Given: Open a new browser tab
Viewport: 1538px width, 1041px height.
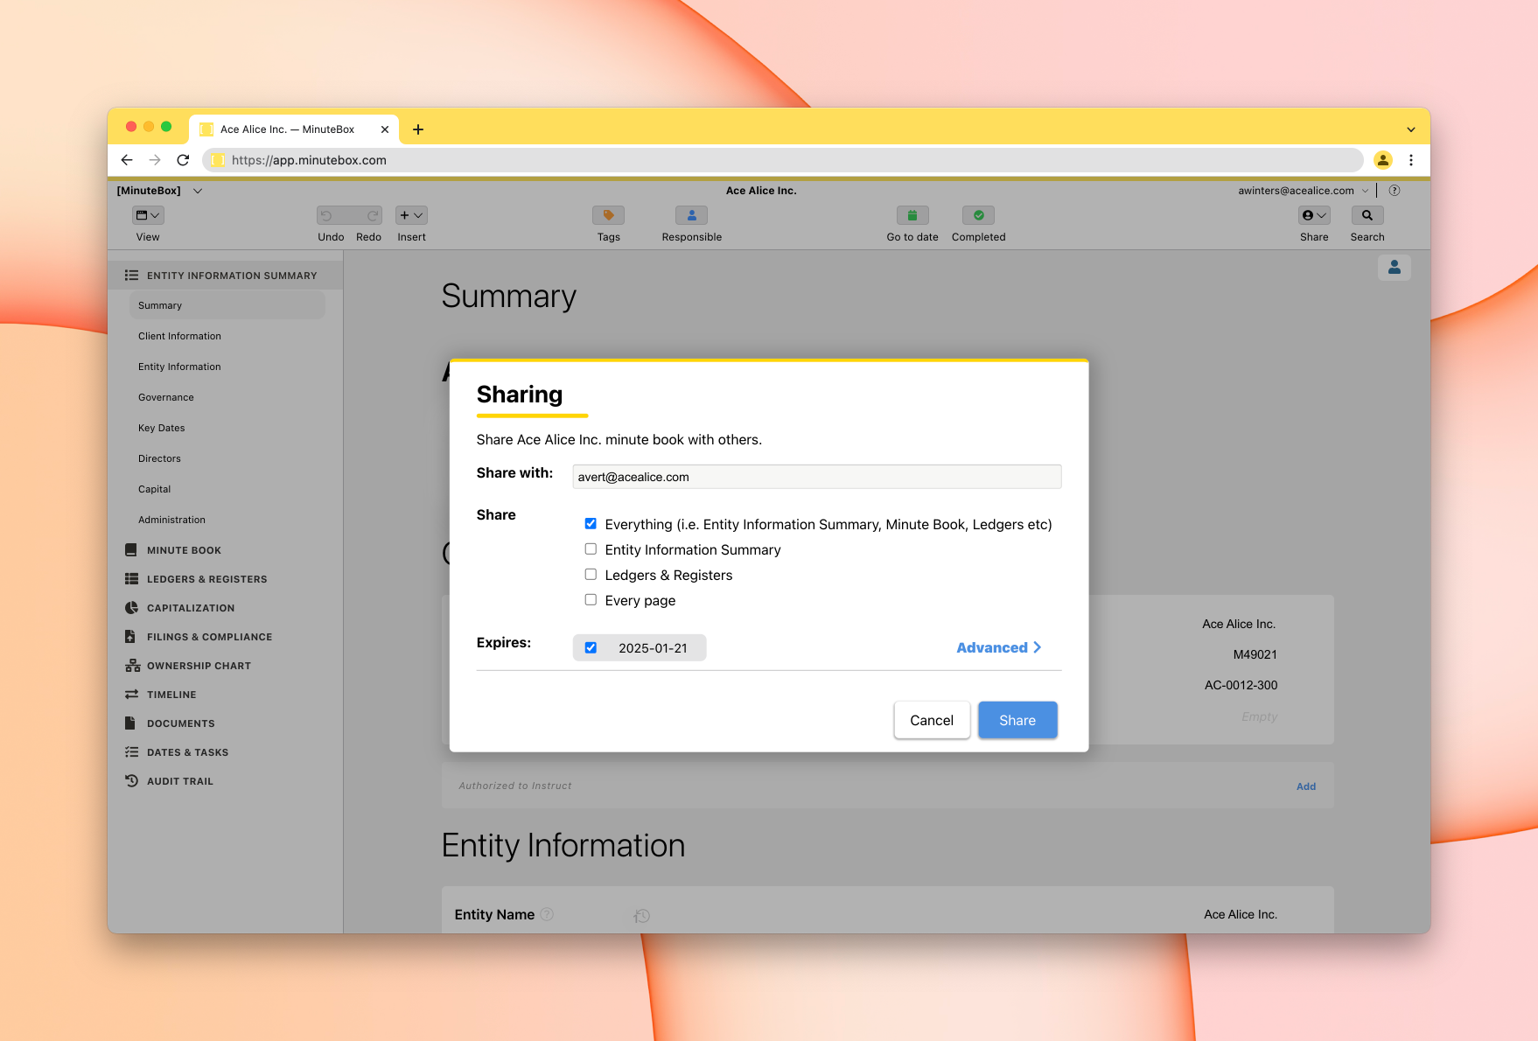Looking at the screenshot, I should pos(418,129).
